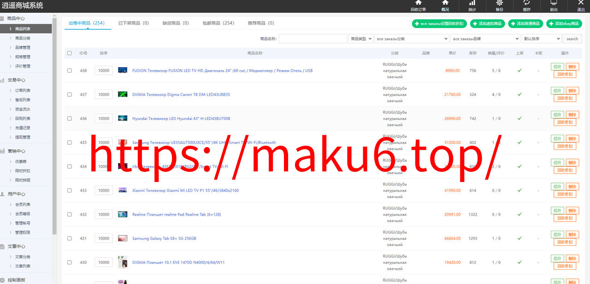Check the row checkbox for ID 430
This screenshot has height=284, width=590.
[70, 262]
